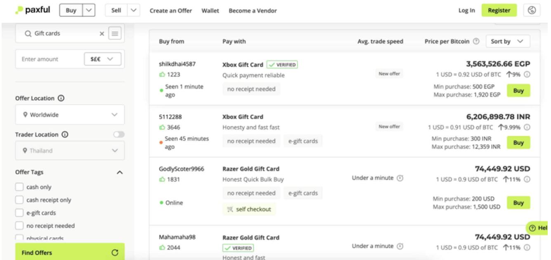
Task: Click New offer badge on 5112288's row
Action: tap(389, 127)
